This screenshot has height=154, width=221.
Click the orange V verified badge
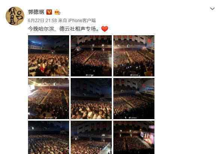49,12
